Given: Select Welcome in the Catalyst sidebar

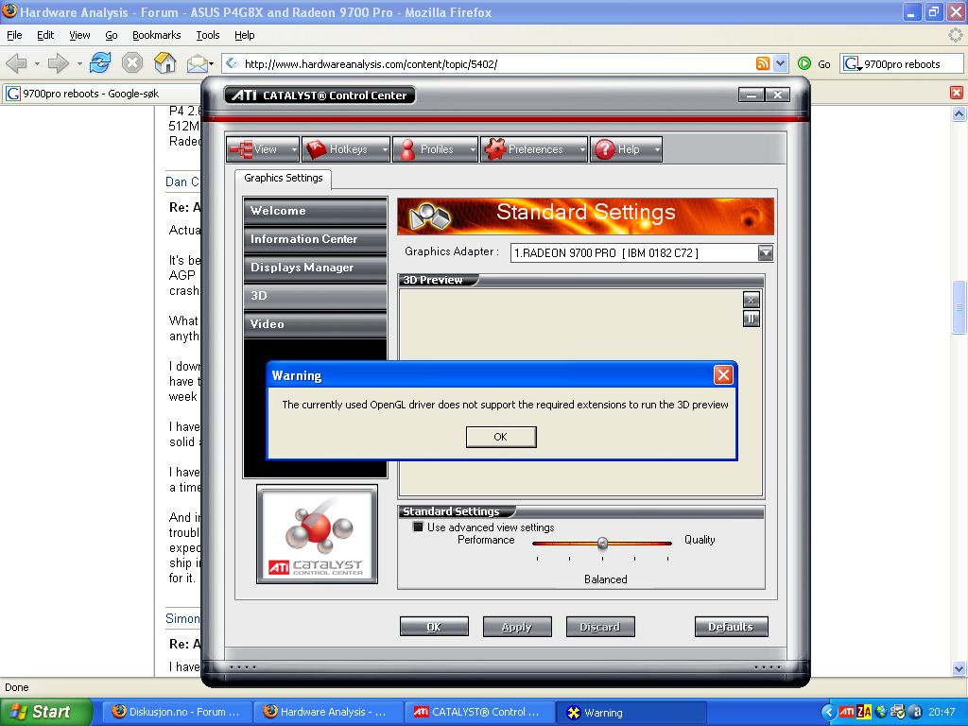Looking at the screenshot, I should pyautogui.click(x=316, y=211).
